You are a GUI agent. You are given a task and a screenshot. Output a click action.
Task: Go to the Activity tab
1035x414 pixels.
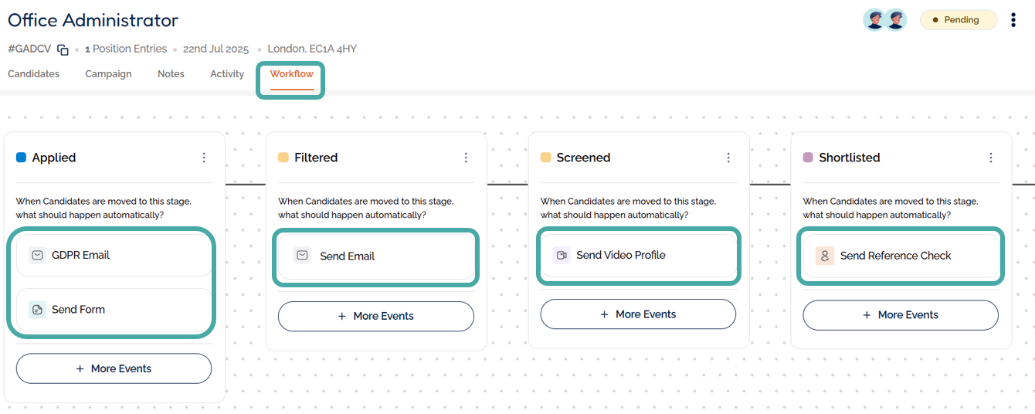click(x=227, y=74)
